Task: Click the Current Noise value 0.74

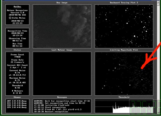Action: pyautogui.click(x=17, y=72)
